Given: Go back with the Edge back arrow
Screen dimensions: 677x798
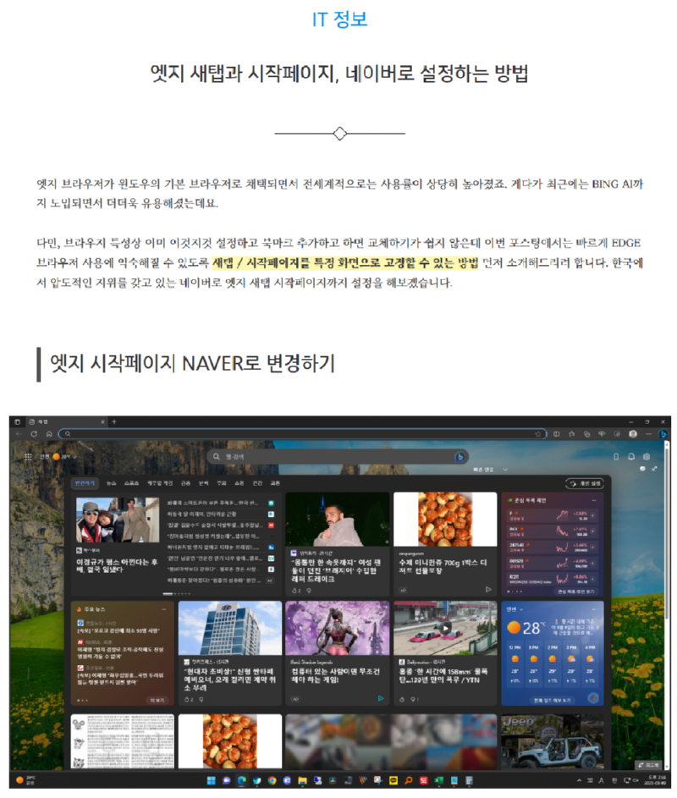Looking at the screenshot, I should (19, 434).
